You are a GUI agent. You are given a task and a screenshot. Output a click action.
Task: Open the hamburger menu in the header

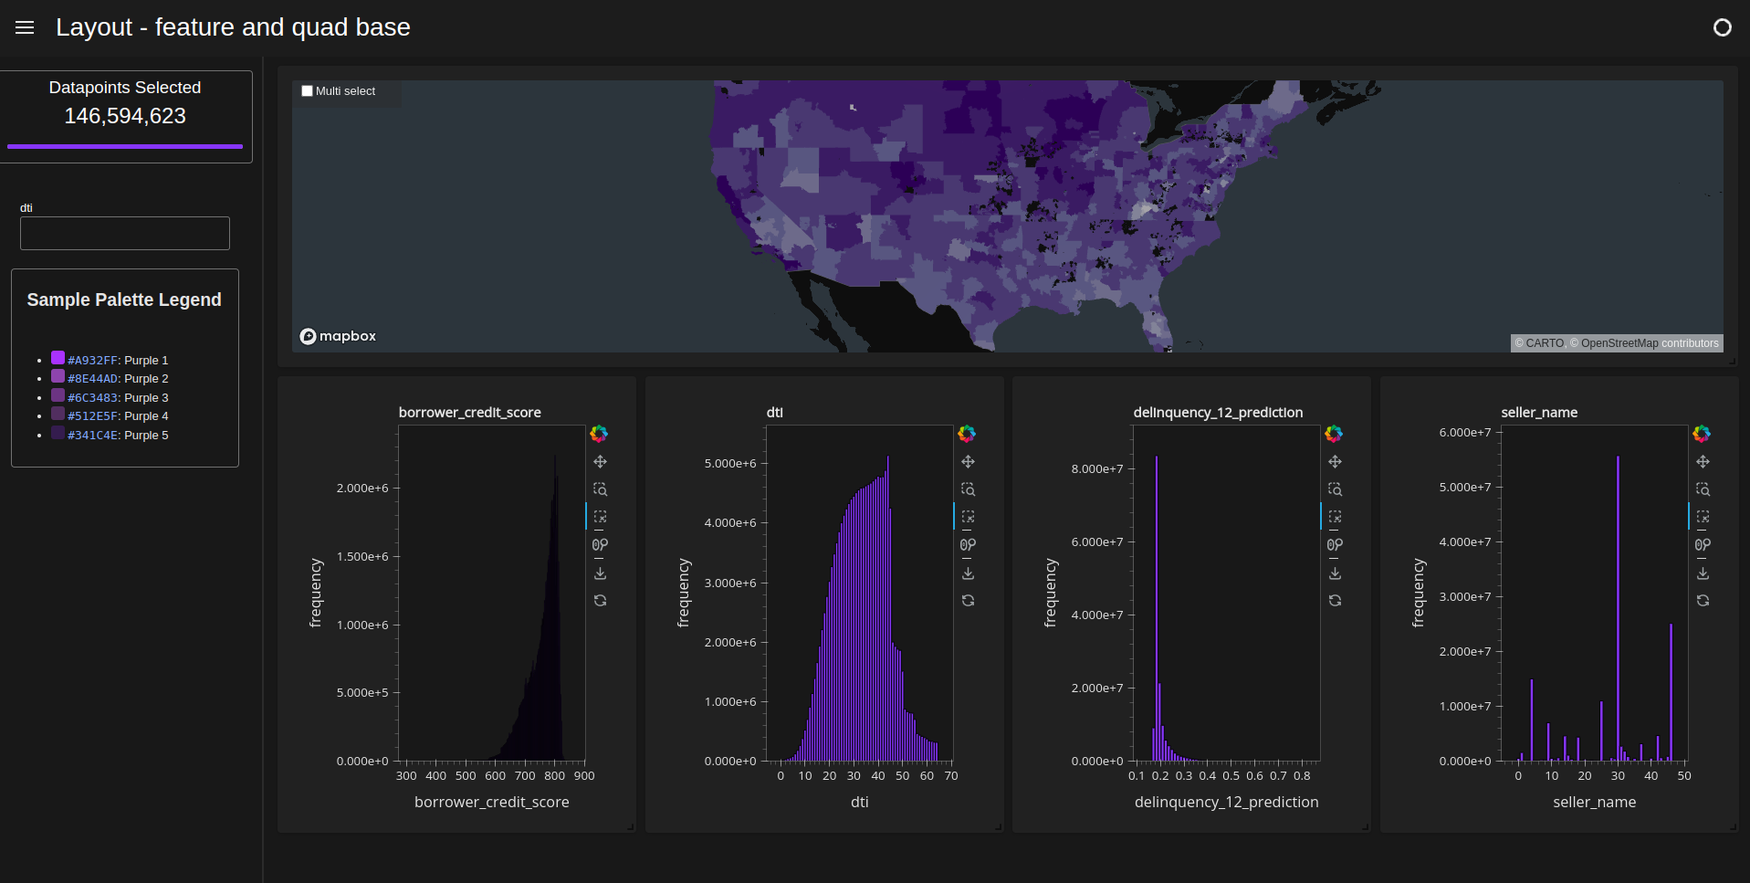(25, 27)
